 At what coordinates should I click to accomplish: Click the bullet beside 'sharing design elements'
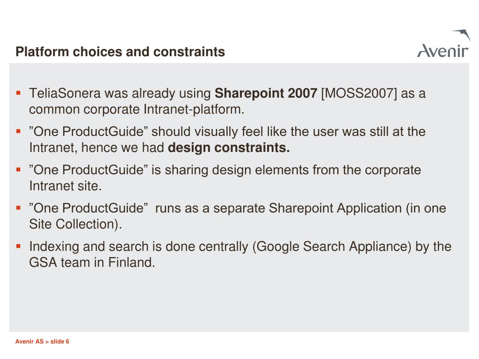click(18, 169)
